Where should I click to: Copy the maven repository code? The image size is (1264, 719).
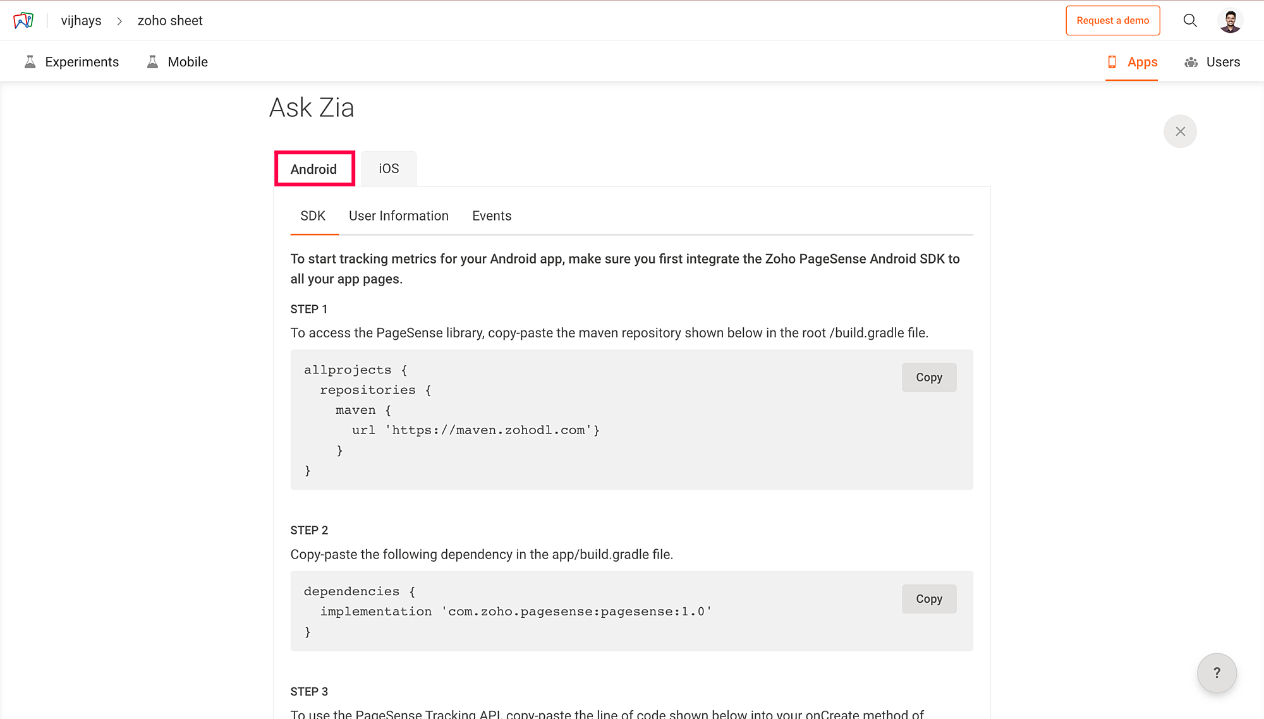(928, 377)
